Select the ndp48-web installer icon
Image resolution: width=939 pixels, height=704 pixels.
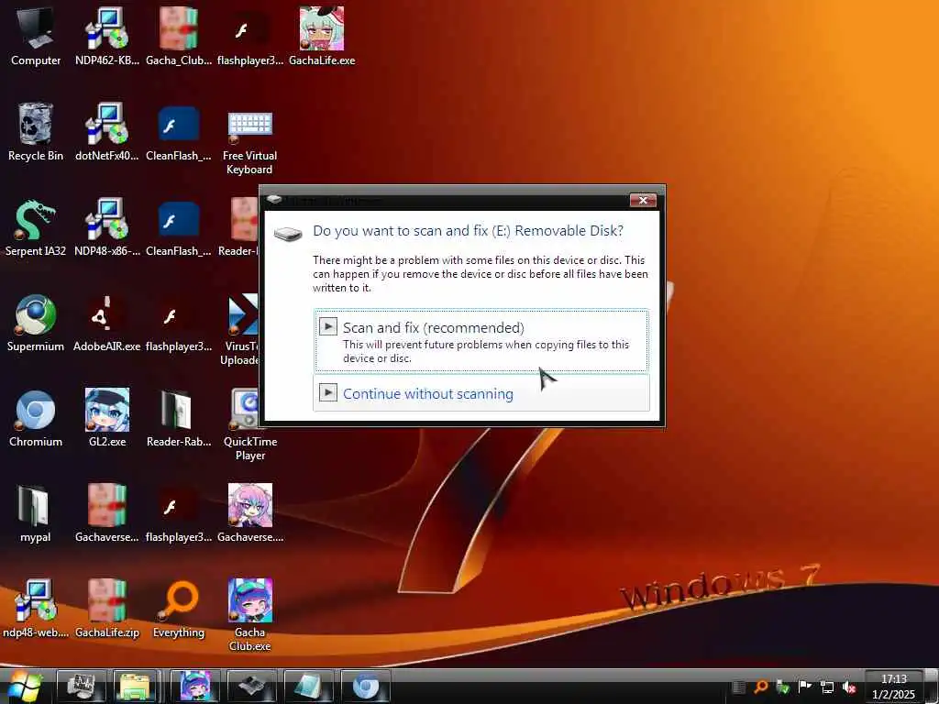(36, 609)
